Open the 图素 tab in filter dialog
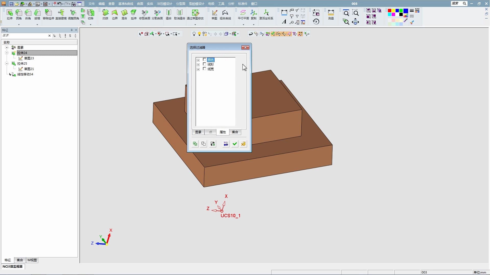This screenshot has height=275, width=490. 198,132
